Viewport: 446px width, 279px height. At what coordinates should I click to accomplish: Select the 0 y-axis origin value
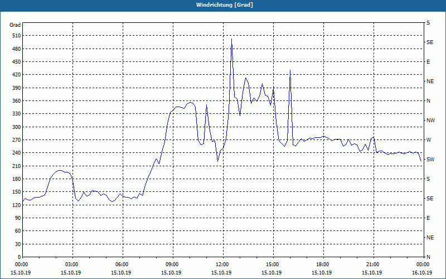coord(20,257)
